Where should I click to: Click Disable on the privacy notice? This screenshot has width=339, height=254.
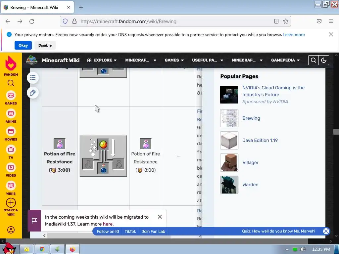[45, 45]
